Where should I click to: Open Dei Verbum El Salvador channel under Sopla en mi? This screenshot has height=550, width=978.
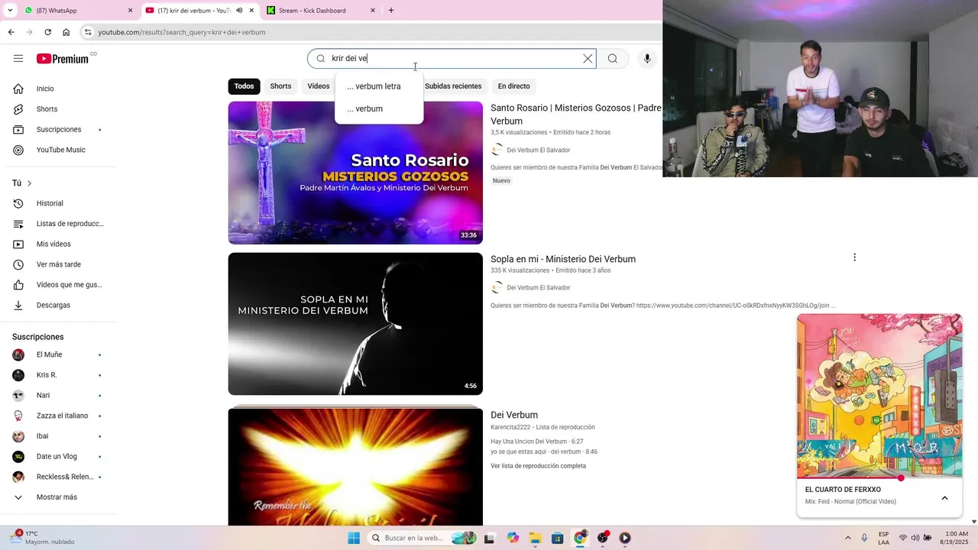(x=538, y=288)
